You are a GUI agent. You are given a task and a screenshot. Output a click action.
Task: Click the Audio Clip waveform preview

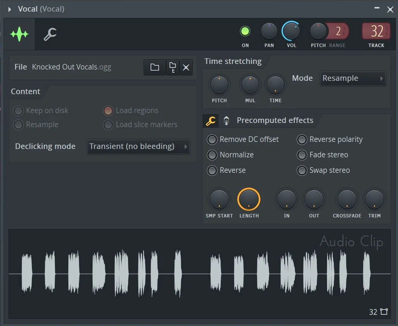pyautogui.click(x=199, y=274)
